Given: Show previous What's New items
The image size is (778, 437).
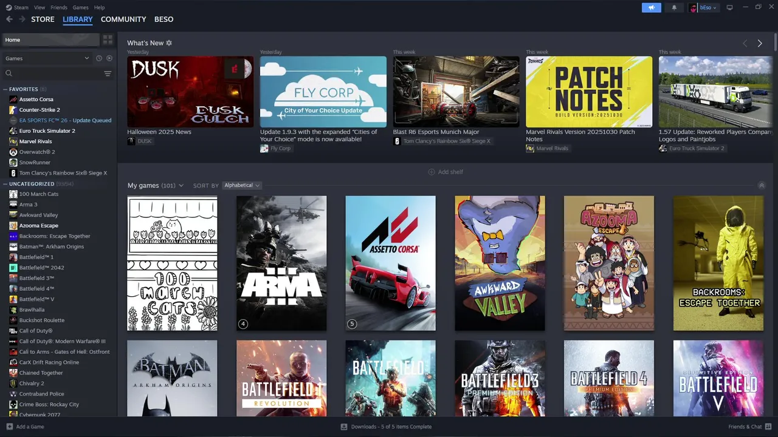Looking at the screenshot, I should [x=745, y=43].
